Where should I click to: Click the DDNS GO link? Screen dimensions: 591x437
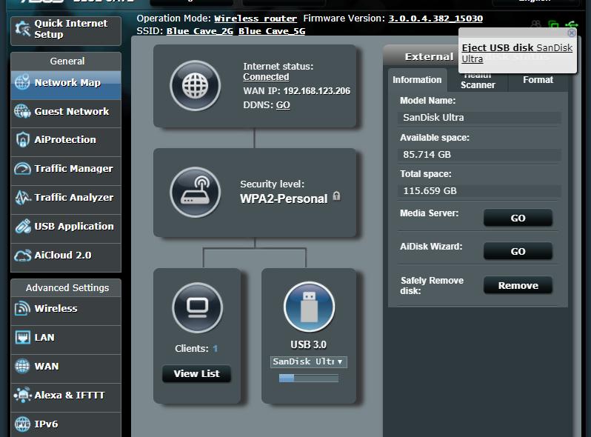(283, 105)
